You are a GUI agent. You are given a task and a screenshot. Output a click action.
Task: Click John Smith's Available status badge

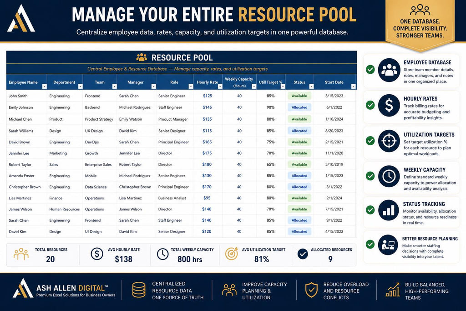pyautogui.click(x=299, y=96)
